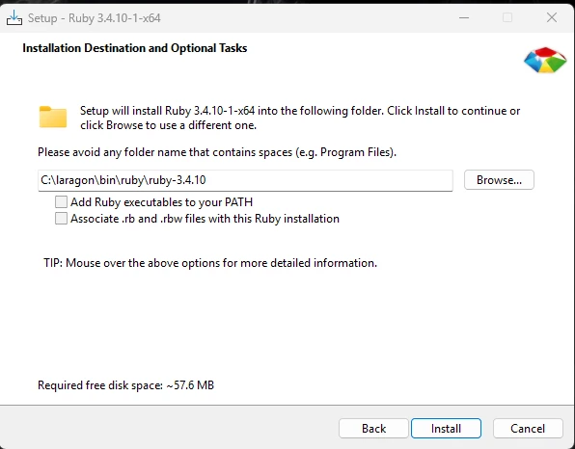575x449 pixels.
Task: Click the Required free disk space text
Action: click(125, 385)
